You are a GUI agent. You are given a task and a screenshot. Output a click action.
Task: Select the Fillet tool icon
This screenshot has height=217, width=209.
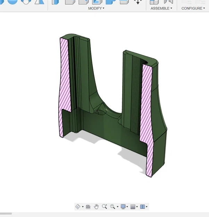(x=70, y=2)
